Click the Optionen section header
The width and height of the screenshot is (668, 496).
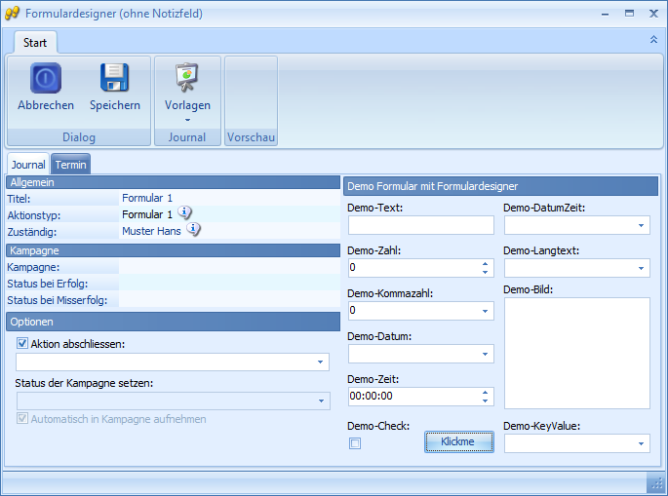[173, 322]
